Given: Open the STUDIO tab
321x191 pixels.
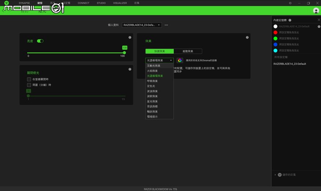Looking at the screenshot, I should pos(101,3).
